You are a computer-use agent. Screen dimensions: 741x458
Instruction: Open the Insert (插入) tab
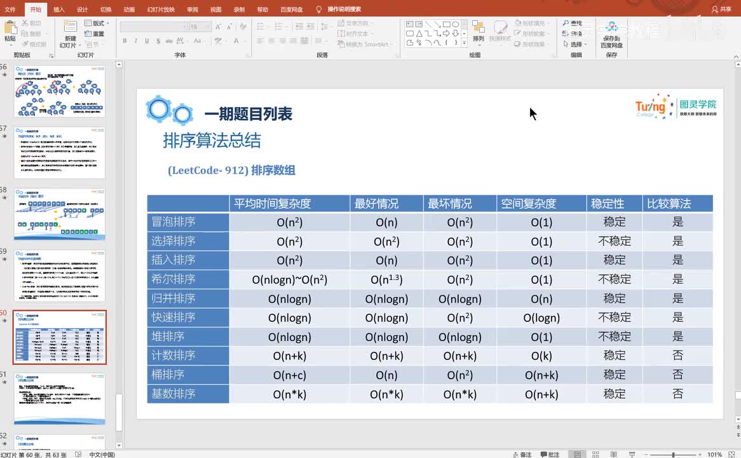click(x=58, y=10)
